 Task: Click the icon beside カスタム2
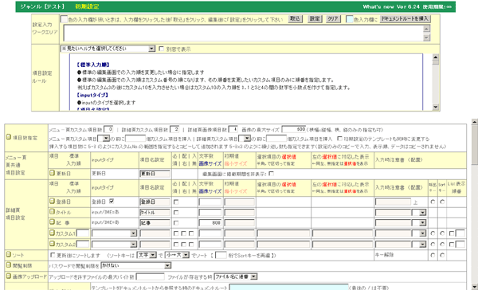53,244
